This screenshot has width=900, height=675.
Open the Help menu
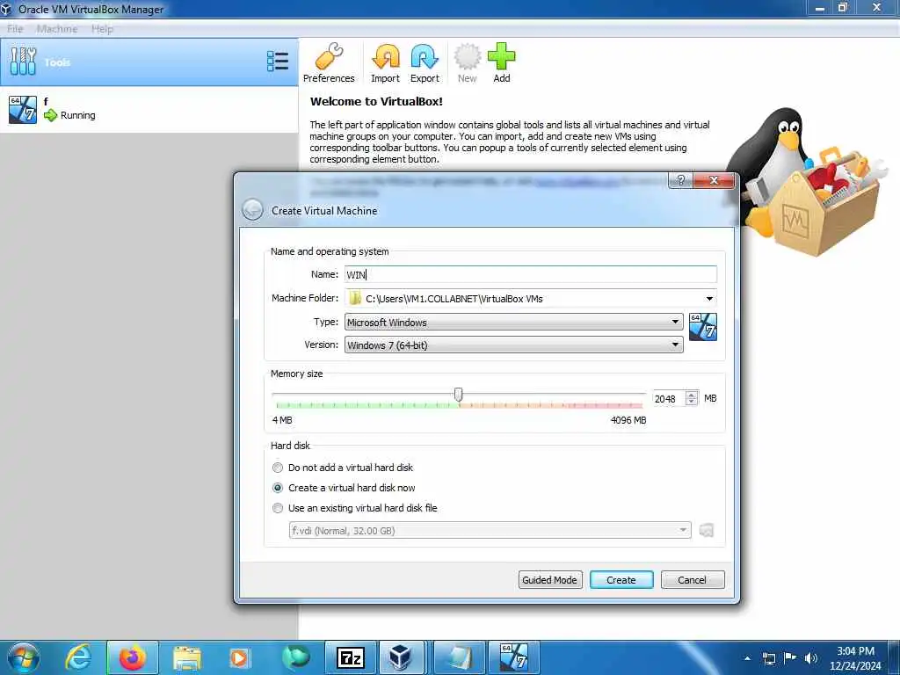pos(102,29)
